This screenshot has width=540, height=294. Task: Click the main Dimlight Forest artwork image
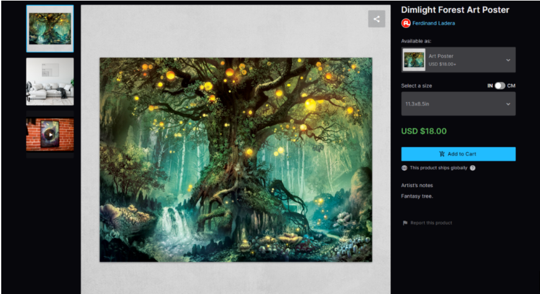point(236,160)
